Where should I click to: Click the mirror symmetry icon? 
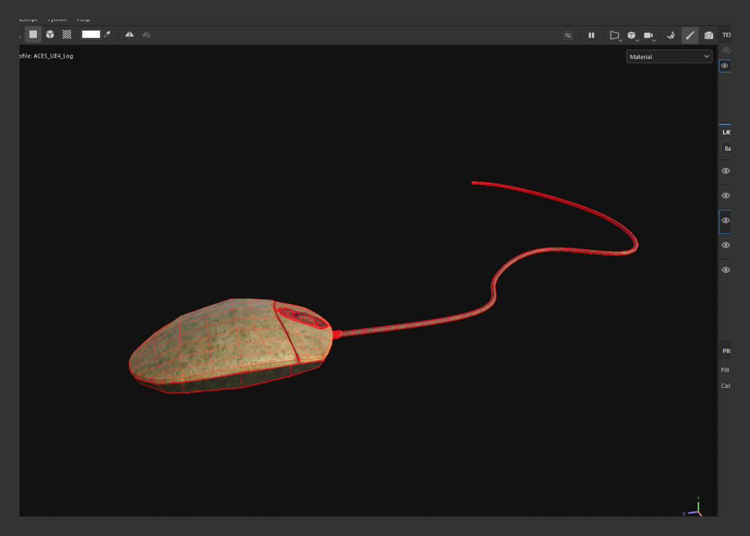129,34
